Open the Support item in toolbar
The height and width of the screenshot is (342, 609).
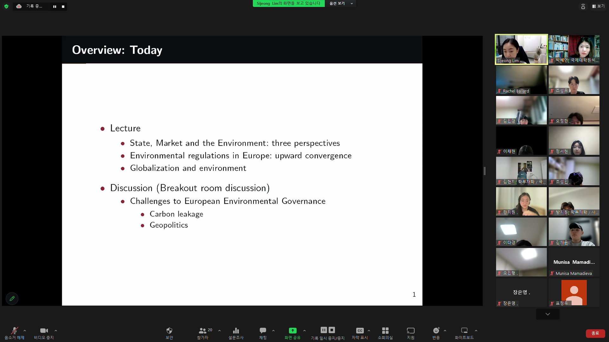coord(410,331)
